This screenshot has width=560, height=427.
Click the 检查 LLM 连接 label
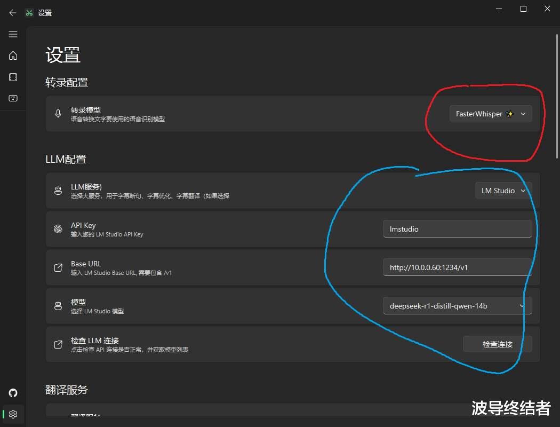94,341
